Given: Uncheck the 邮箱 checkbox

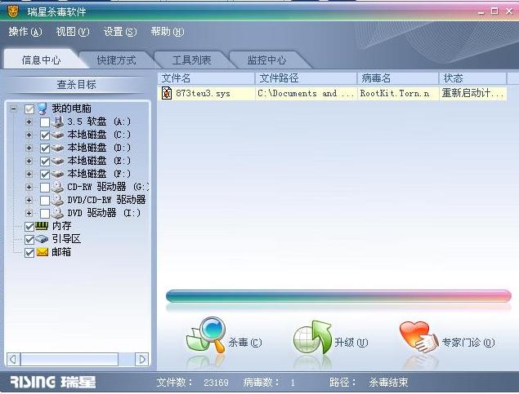Looking at the screenshot, I should 29,253.
